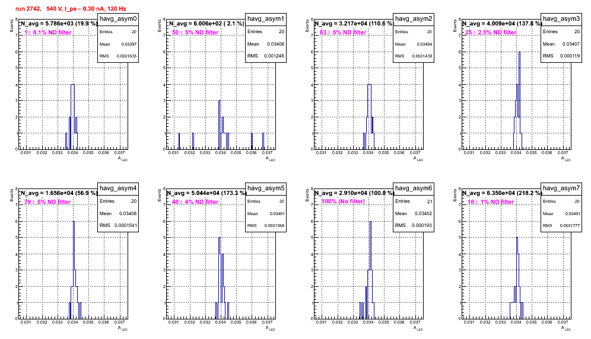This screenshot has height=339, width=591.
Task: Click the N_avg = 2.910e+04 label
Action: click(354, 193)
